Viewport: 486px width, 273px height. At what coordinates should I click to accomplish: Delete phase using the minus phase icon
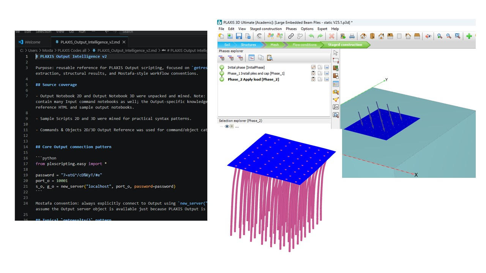[x=240, y=58]
